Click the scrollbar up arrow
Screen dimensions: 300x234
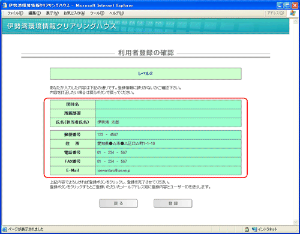point(295,22)
